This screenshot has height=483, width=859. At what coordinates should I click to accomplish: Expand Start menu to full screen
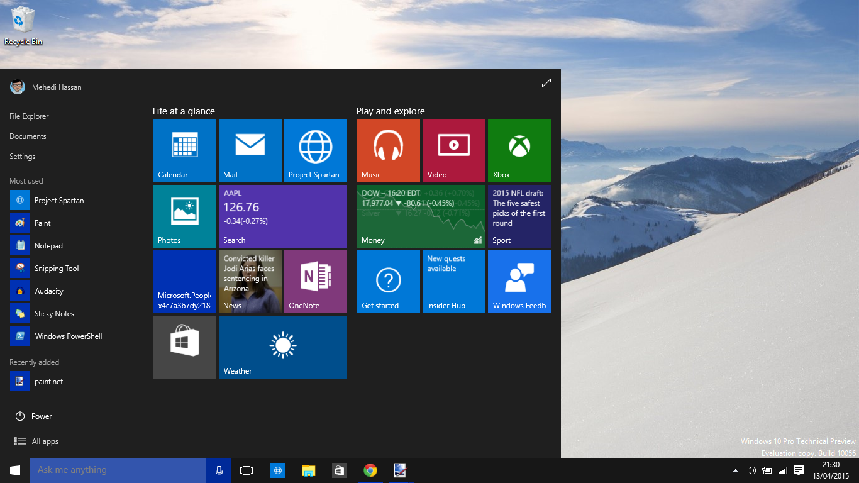[546, 83]
